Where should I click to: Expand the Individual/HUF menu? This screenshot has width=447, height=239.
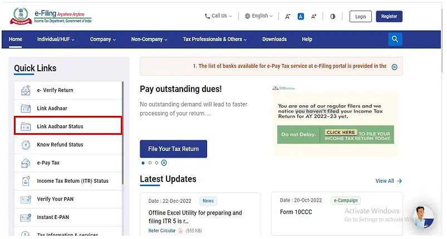point(56,40)
